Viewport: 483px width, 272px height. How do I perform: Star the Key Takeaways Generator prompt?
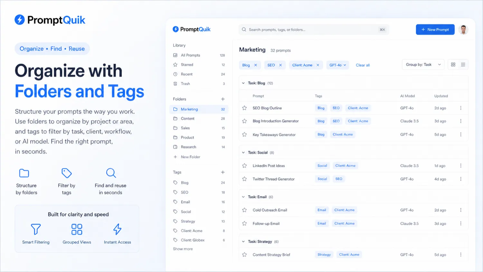(x=244, y=134)
